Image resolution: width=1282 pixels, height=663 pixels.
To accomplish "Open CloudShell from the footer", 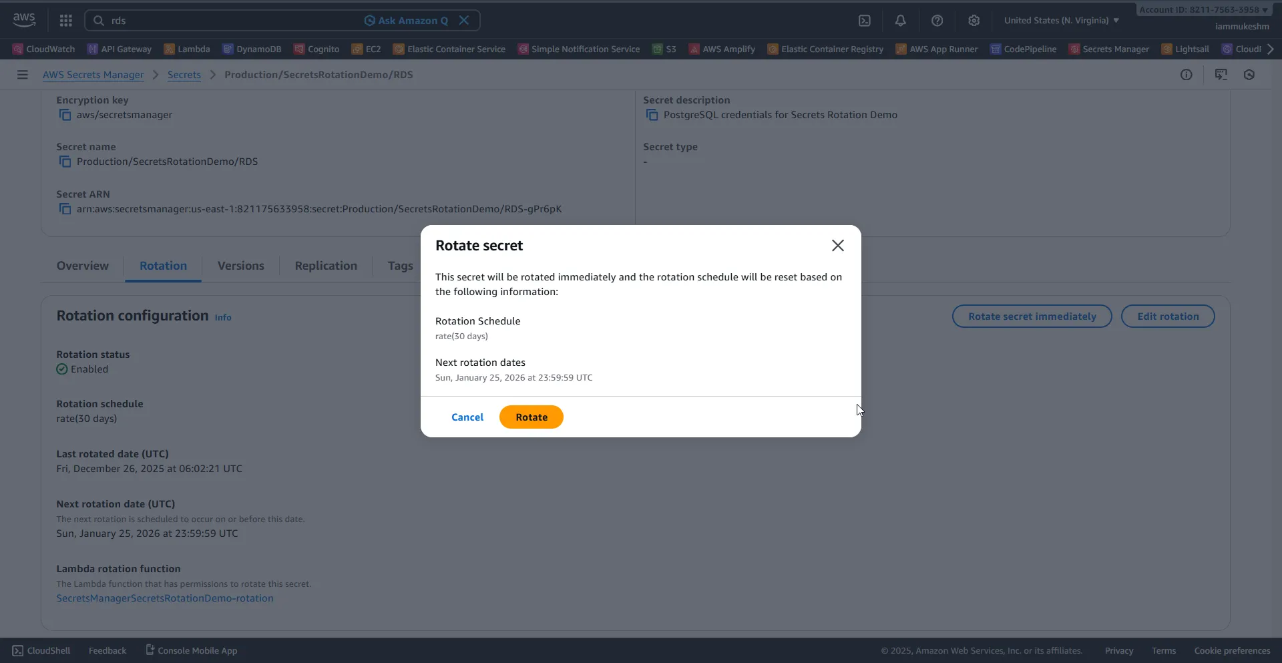I will (41, 650).
